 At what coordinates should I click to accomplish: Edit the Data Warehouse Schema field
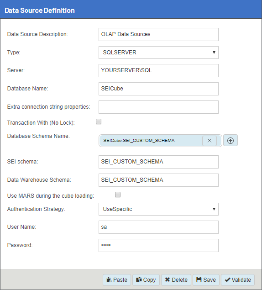[x=158, y=180]
